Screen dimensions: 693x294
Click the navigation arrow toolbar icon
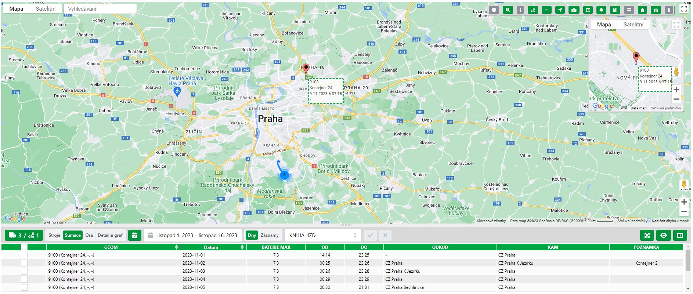click(560, 10)
